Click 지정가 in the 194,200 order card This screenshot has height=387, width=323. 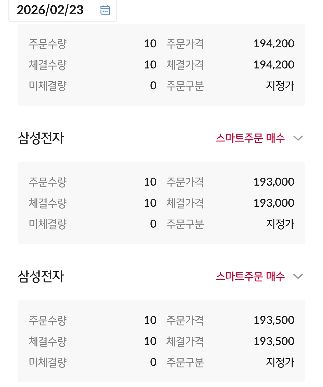coord(280,86)
